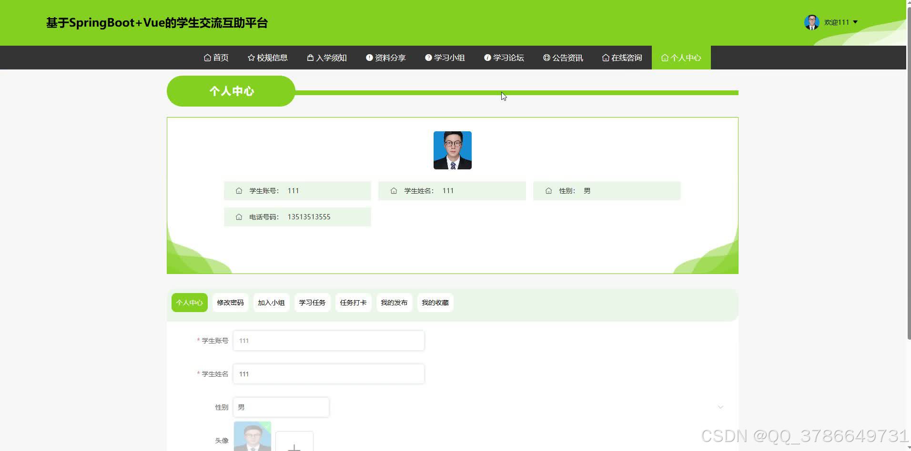Click the house icon beside 学生账号 info card
The height and width of the screenshot is (451, 911).
(239, 190)
